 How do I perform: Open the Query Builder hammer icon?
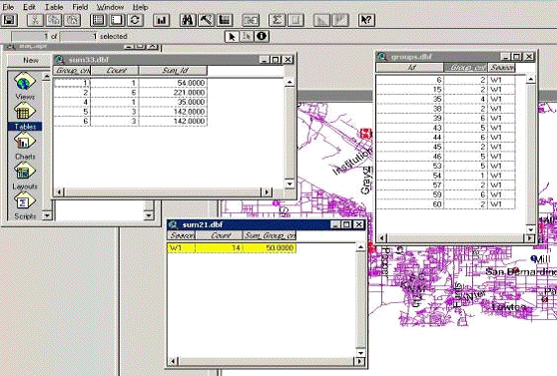[206, 20]
